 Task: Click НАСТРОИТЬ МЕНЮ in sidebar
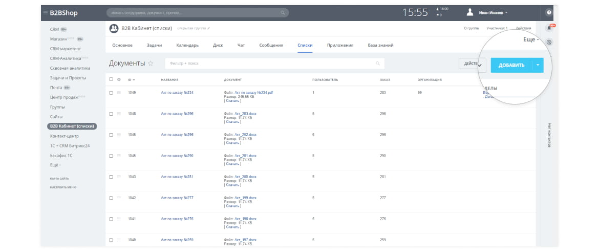point(63,187)
